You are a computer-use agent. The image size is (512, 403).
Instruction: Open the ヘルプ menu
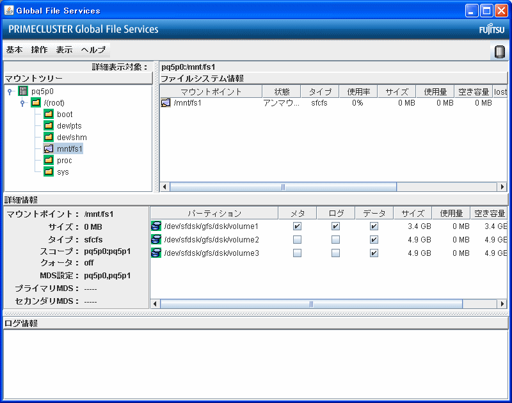tap(93, 50)
